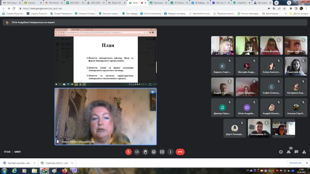Click the Viber icon in the taskbar
The width and height of the screenshot is (310, 174).
[x=74, y=171]
